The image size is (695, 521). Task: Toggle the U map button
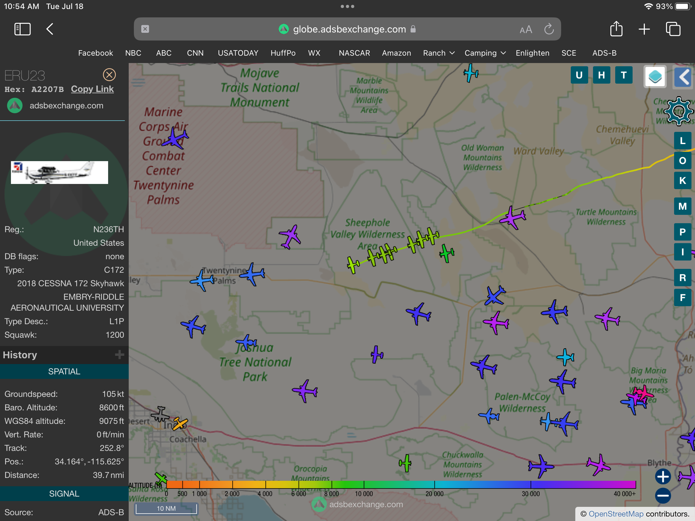579,75
